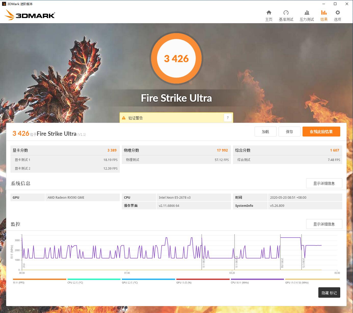The image size is (353, 313).
Task: Click the warning triangle in the yellow banner
Action: [124, 118]
